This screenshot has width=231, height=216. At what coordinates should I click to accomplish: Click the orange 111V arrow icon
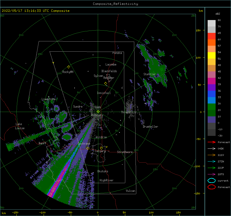coord(211,155)
